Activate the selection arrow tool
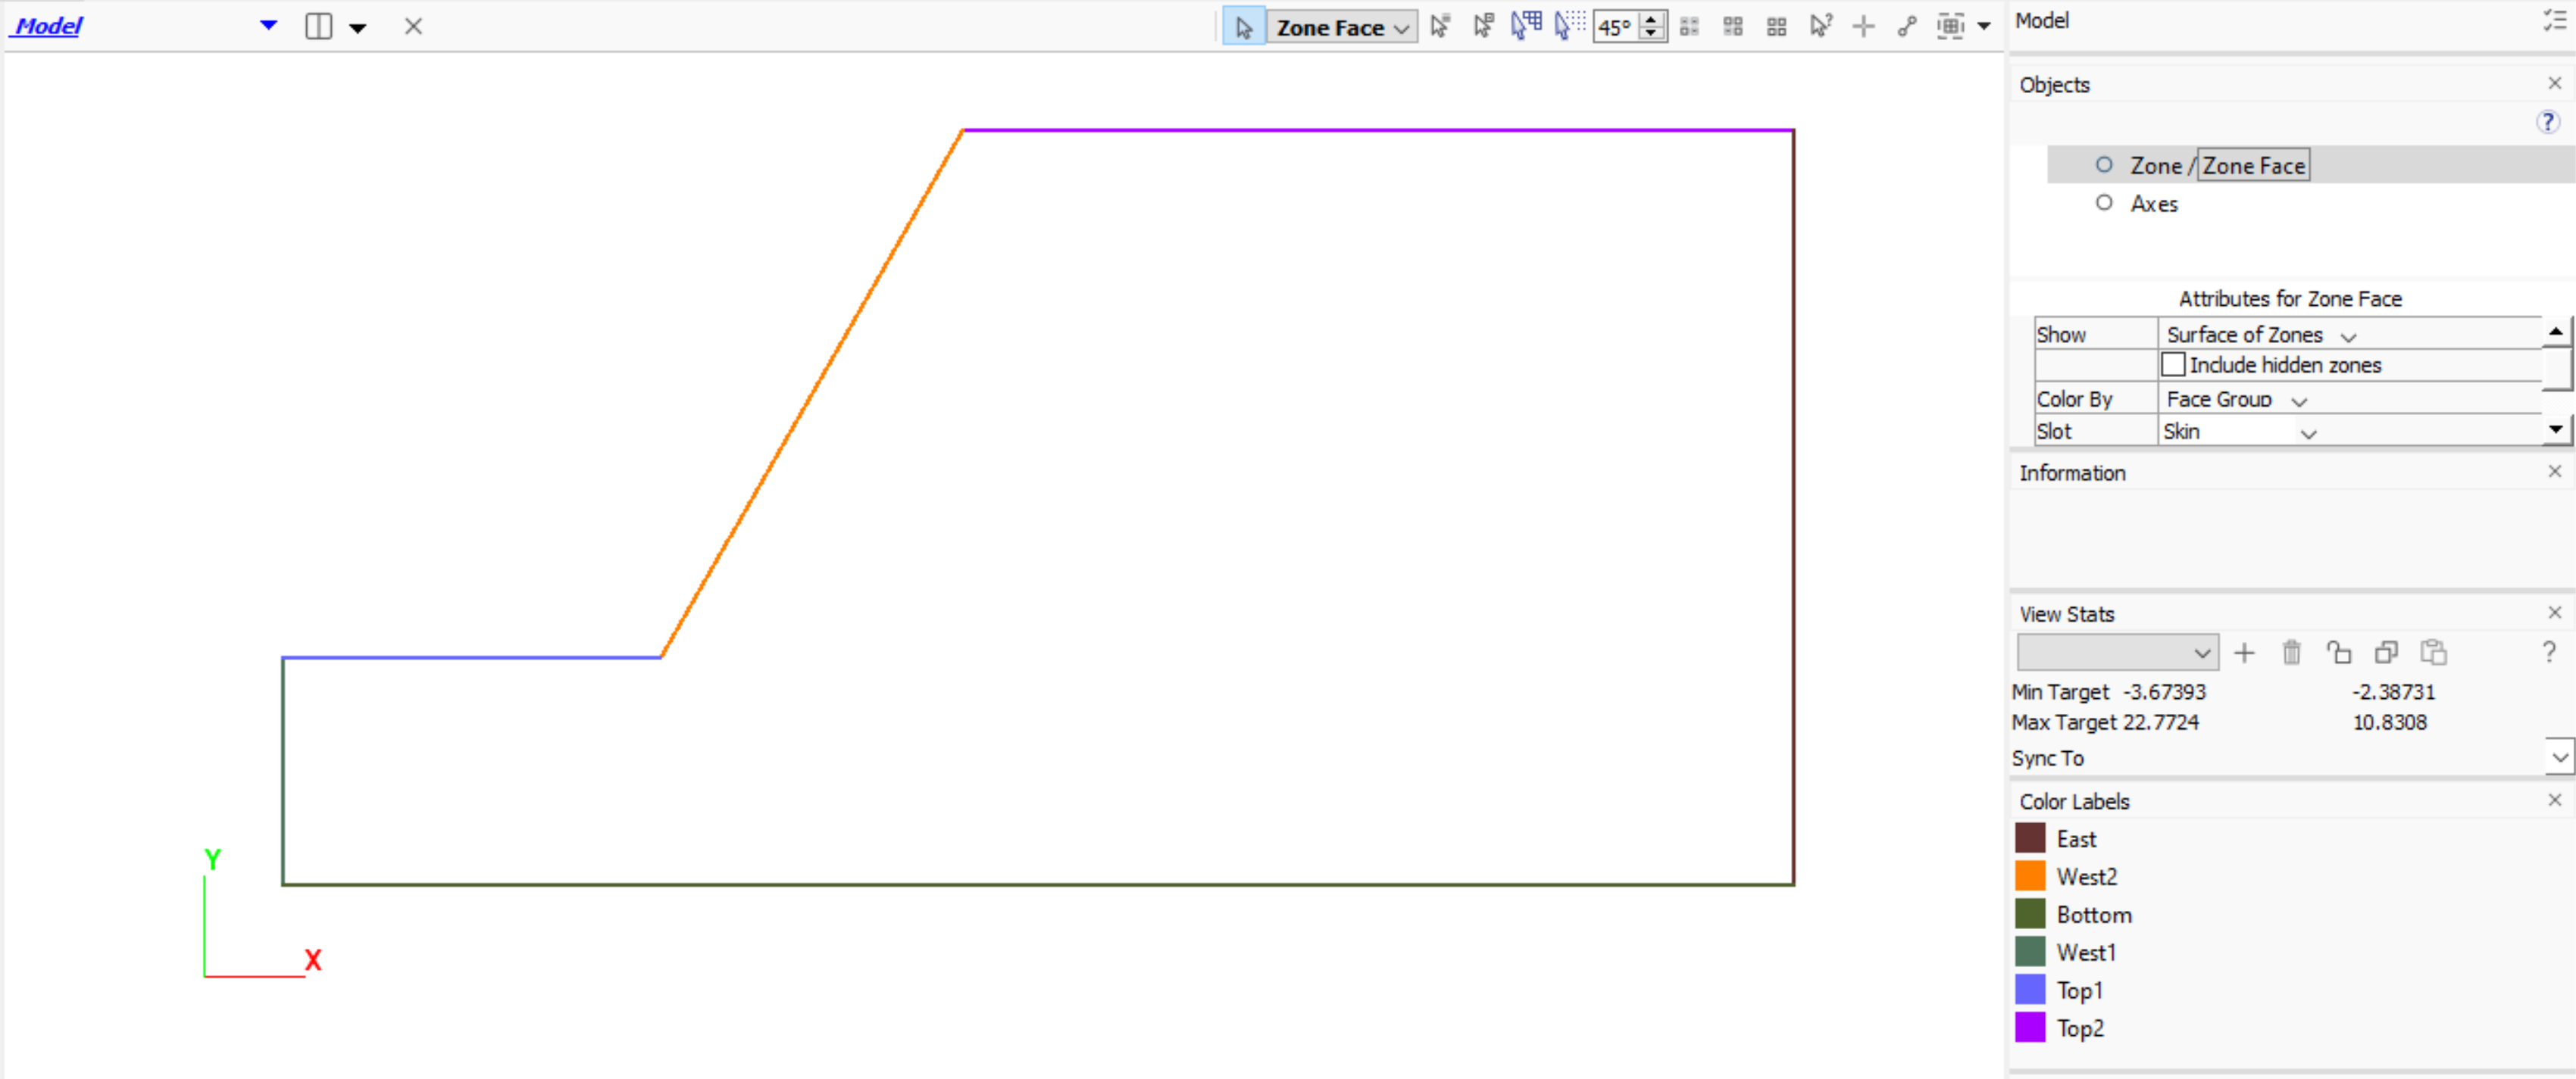Screen dimensions: 2576x1079 tap(1243, 27)
